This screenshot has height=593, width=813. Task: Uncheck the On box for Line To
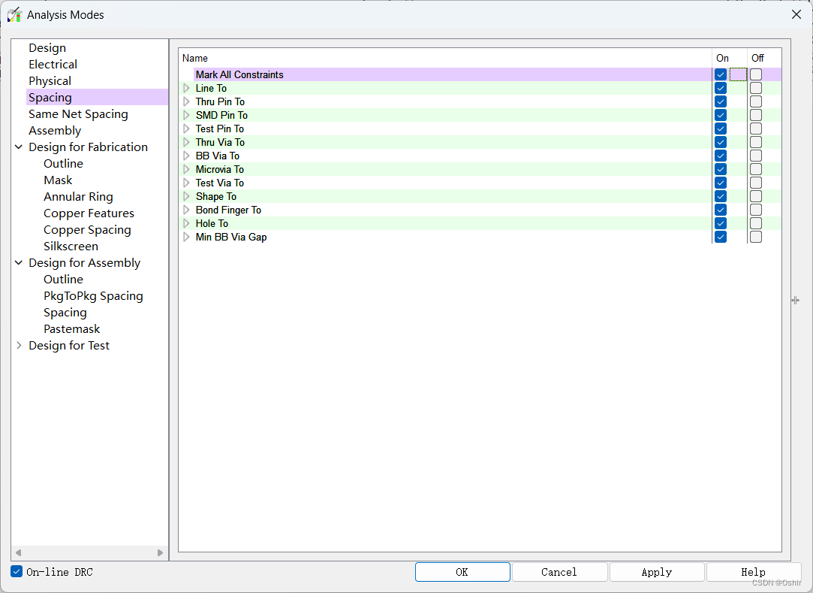pos(721,88)
